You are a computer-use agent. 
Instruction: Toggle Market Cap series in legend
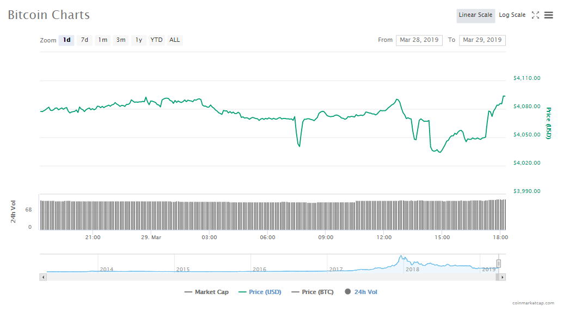pyautogui.click(x=207, y=292)
